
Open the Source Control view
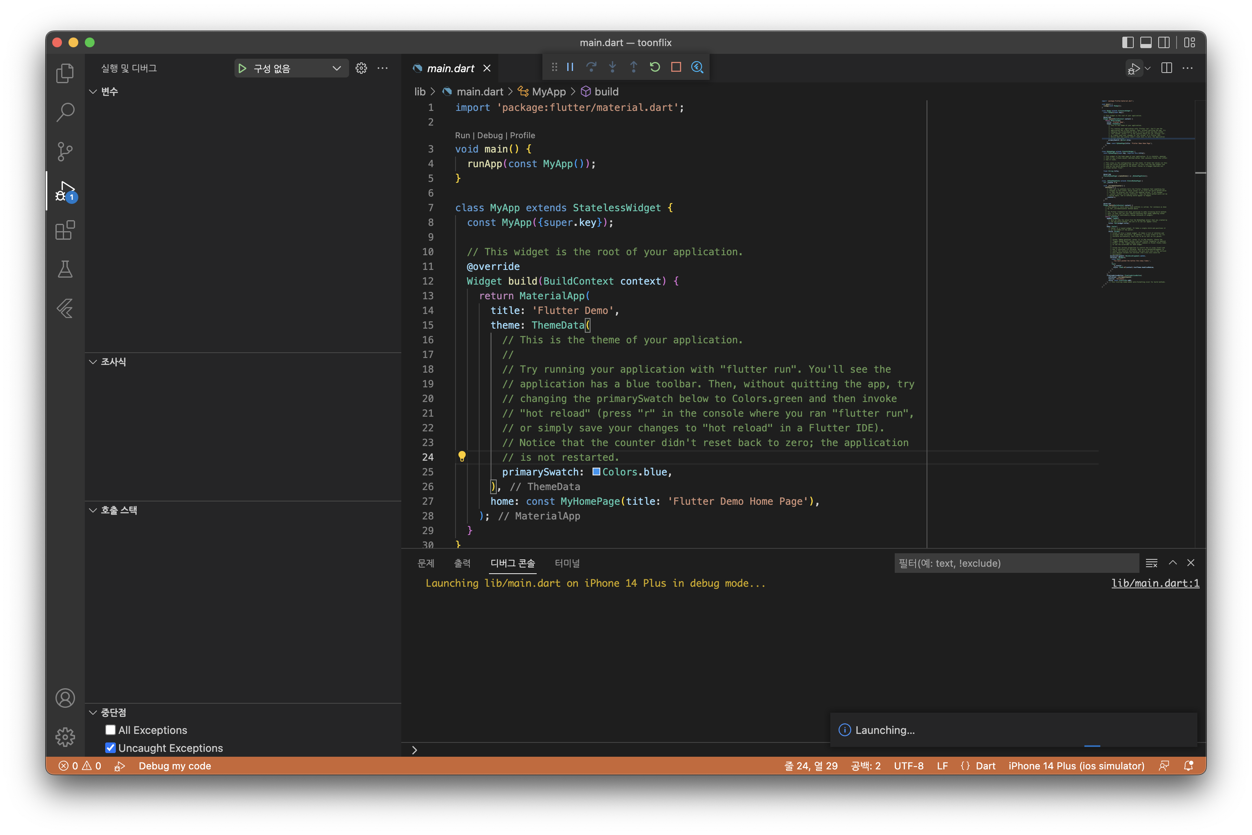65,151
